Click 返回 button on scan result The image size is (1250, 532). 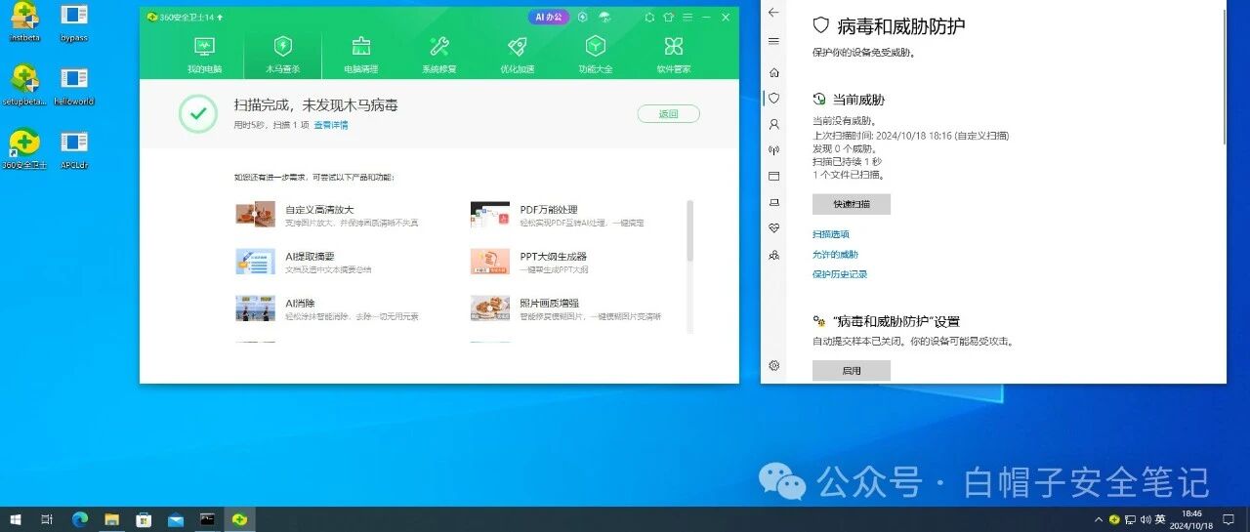point(668,114)
